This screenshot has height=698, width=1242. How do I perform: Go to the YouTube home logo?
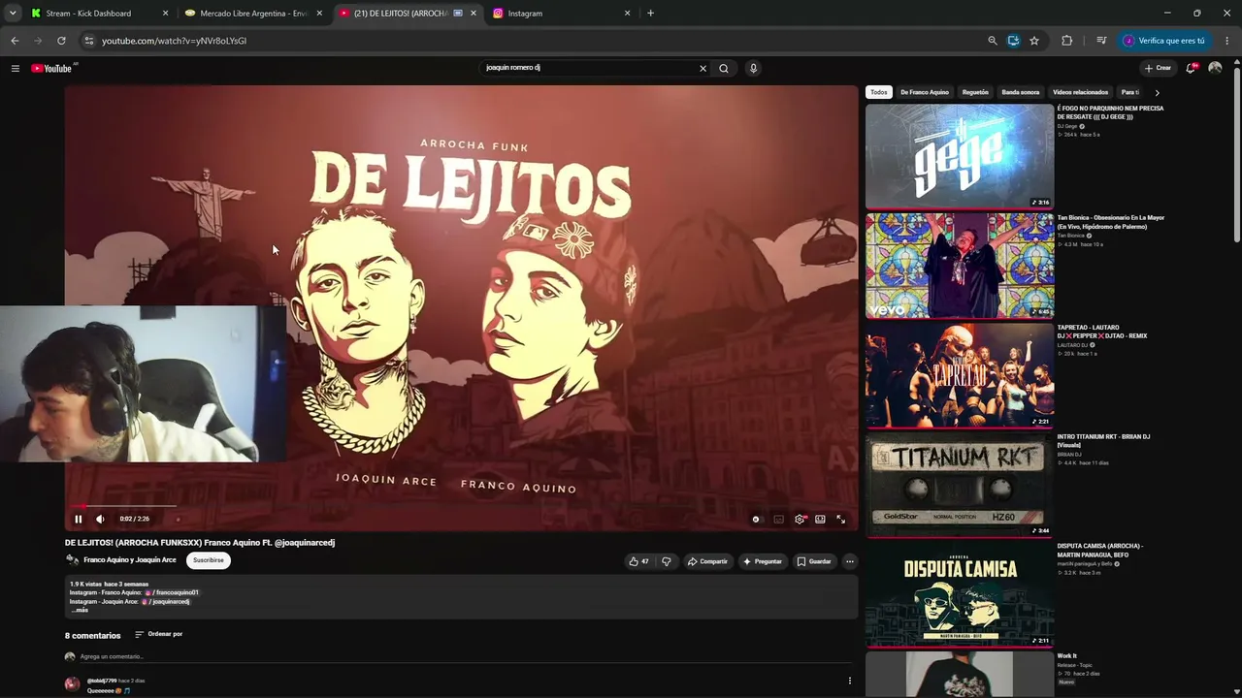[x=52, y=68]
